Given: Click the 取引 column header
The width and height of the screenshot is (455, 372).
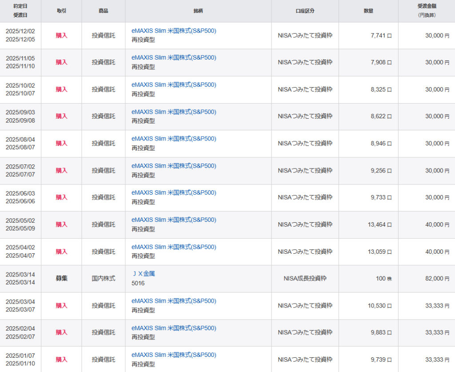Looking at the screenshot, I should click(61, 11).
